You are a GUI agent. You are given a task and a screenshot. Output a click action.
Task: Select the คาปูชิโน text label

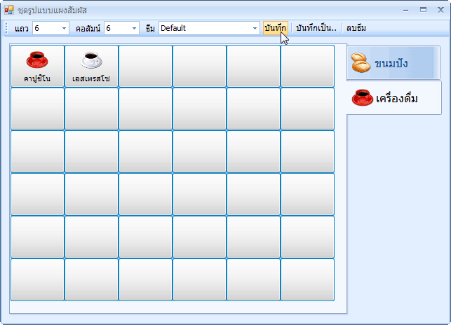click(x=37, y=78)
